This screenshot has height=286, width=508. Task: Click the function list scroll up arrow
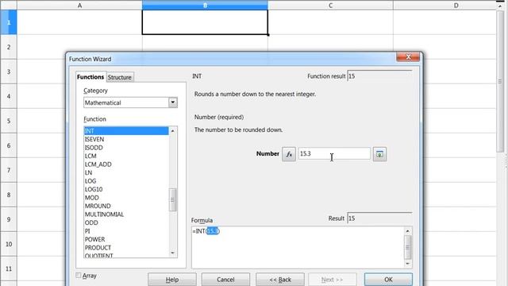coord(173,130)
